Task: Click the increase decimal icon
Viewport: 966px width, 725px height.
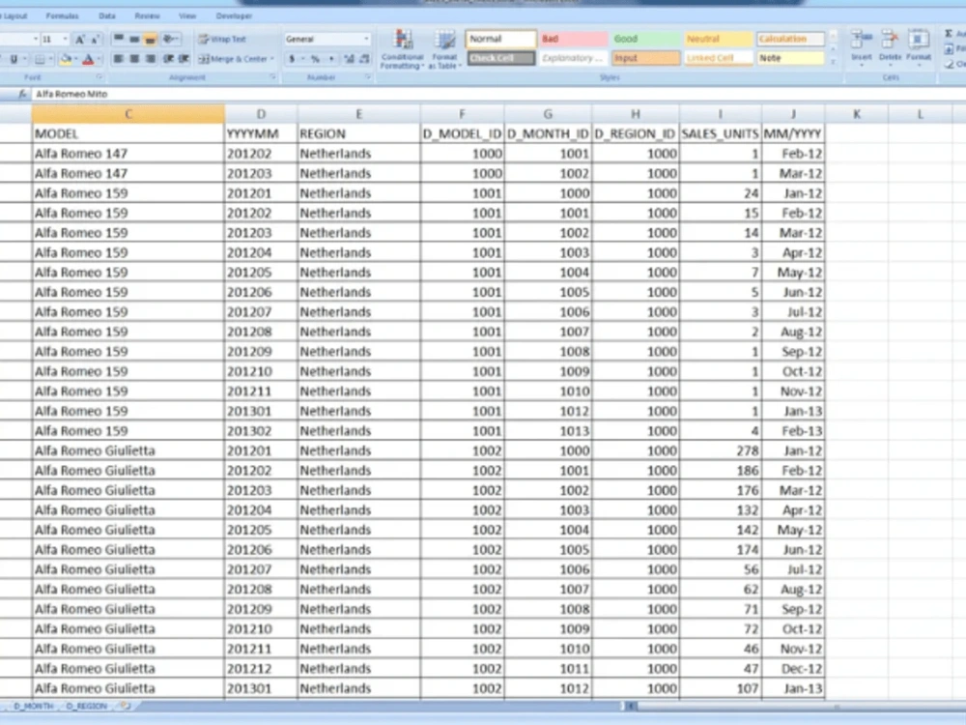Action: click(350, 59)
